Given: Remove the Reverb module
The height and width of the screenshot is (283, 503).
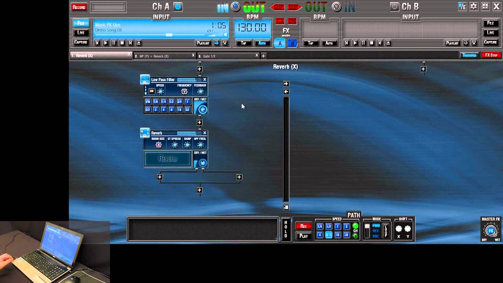Looking at the screenshot, I should [205, 133].
